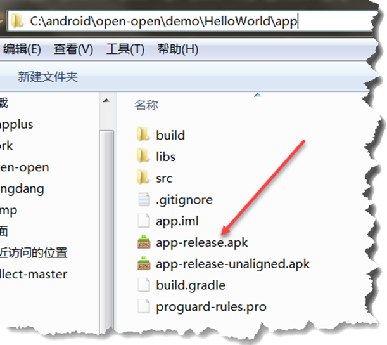Click the src folder icon
Screen dimensions: 387x345
coord(143,176)
